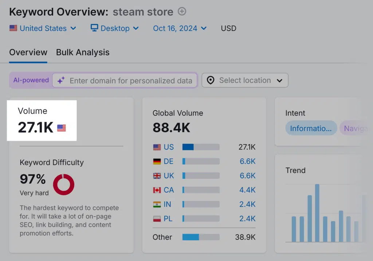This screenshot has width=373, height=261.
Task: Click the German flag in Global Volume
Action: pos(157,161)
